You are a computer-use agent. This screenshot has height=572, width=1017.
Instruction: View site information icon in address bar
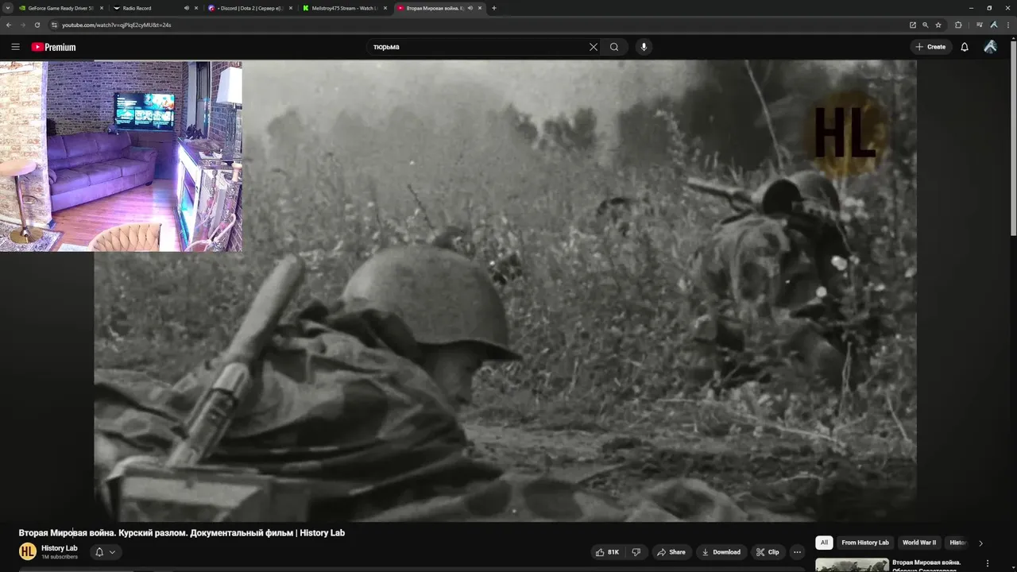point(55,25)
